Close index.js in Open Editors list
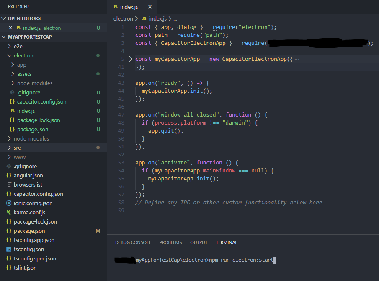Image resolution: width=379 pixels, height=281 pixels. tap(10, 28)
